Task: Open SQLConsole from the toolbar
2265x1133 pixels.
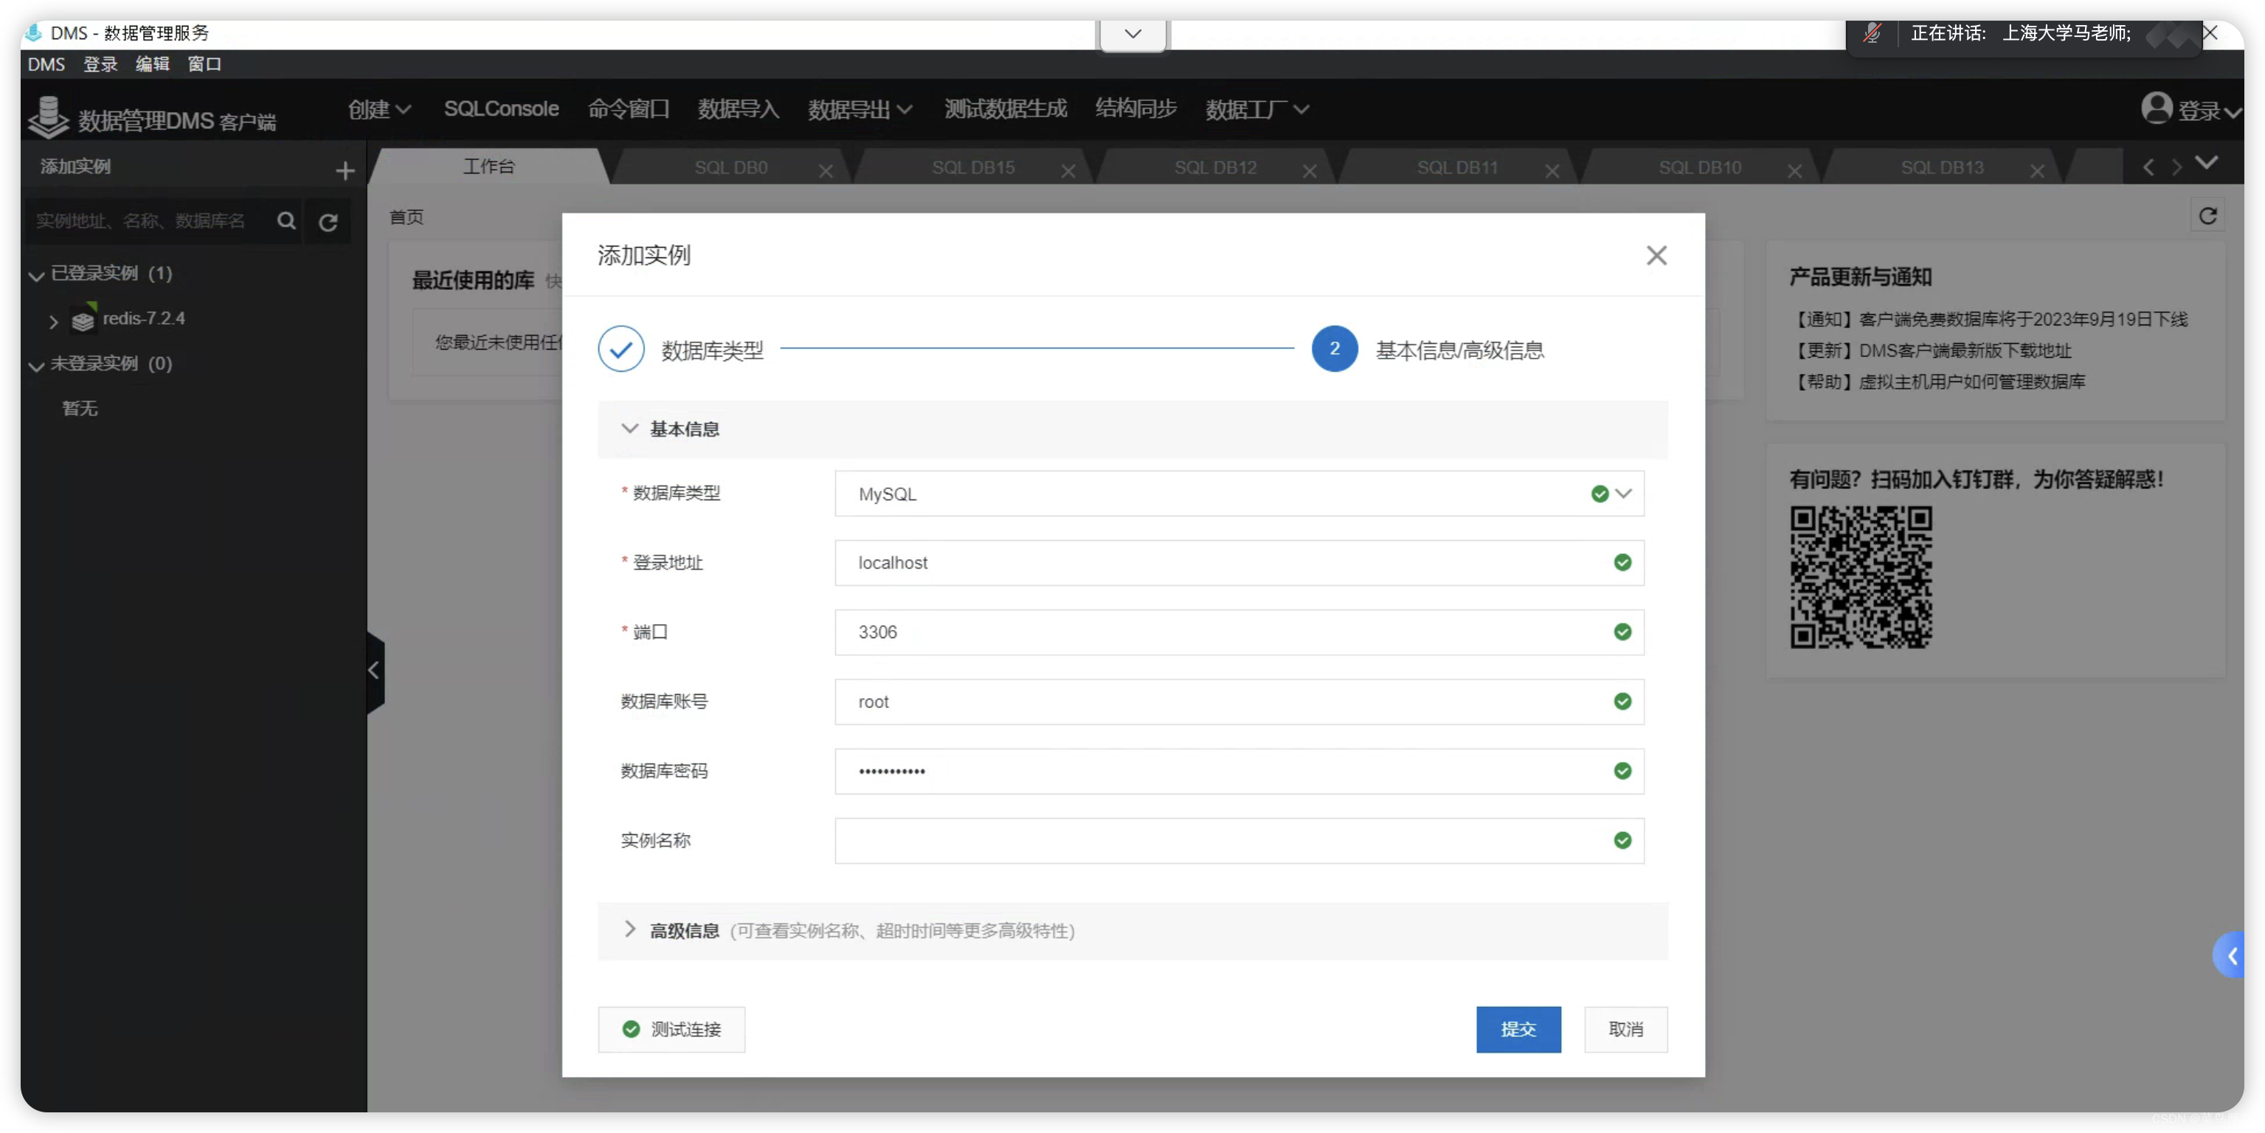Action: (x=501, y=108)
